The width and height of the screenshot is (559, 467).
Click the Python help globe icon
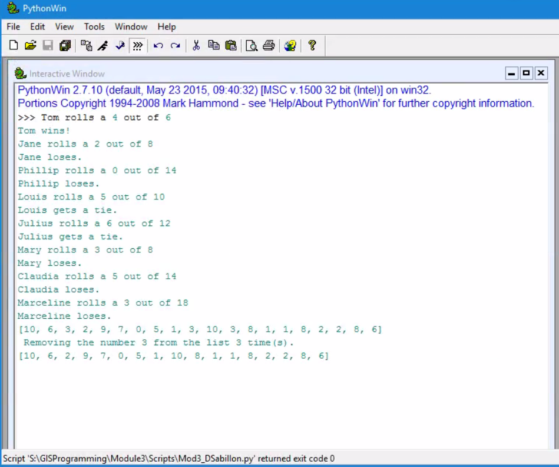[x=290, y=45]
